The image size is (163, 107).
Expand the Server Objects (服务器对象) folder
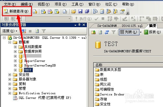click(x=10, y=79)
